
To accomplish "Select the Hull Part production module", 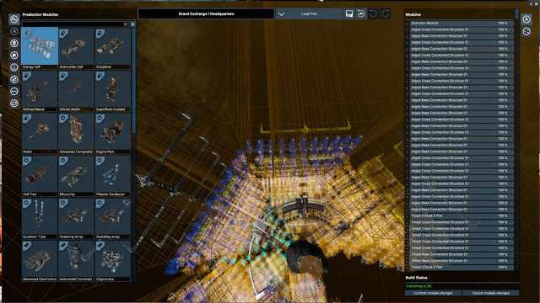I will point(40,176).
